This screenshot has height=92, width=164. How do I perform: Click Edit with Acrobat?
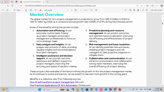pyautogui.click(x=156, y=10)
